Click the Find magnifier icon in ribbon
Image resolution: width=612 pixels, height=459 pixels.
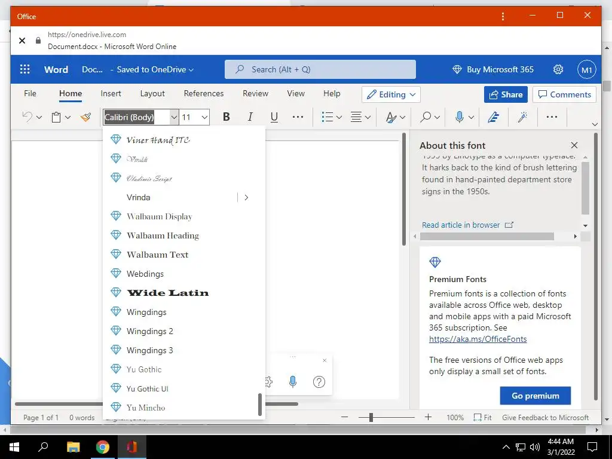tap(426, 117)
